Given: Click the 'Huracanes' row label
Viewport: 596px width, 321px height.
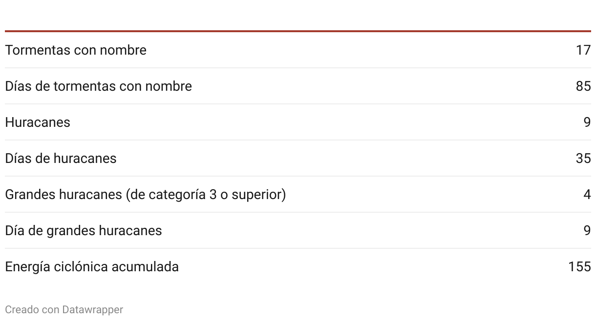Looking at the screenshot, I should (38, 122).
